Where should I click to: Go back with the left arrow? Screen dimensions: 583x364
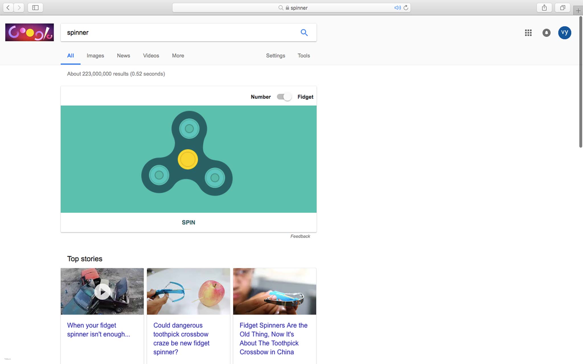(8, 8)
